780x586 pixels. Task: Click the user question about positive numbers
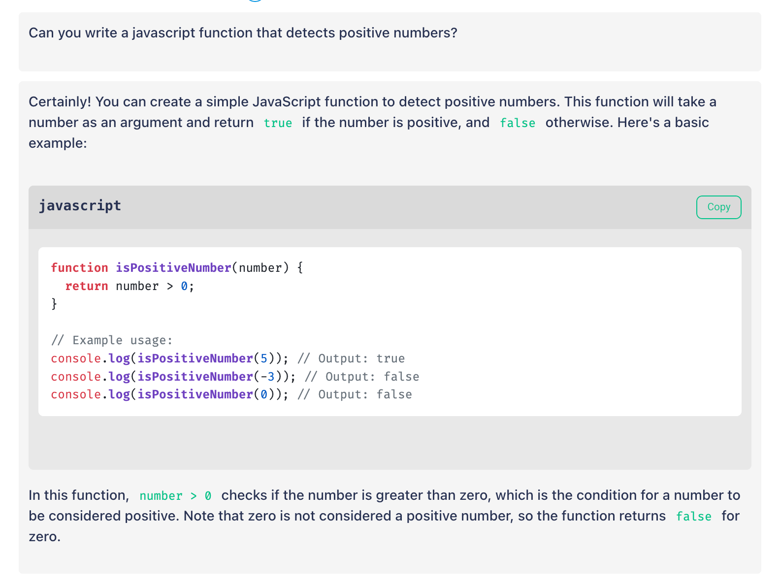pyautogui.click(x=243, y=33)
